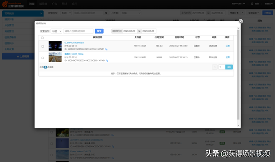275x162 pixels.
Task: Restore the 摄图网_94017_1080p video via 还原
Action: pos(228,57)
